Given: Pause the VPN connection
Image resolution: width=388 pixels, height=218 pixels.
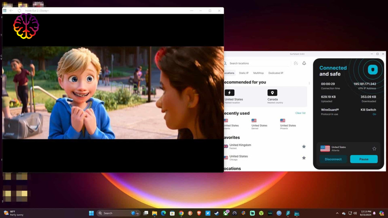Looking at the screenshot, I should [364, 159].
